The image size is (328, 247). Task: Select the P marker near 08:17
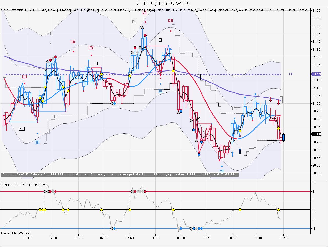199,118
